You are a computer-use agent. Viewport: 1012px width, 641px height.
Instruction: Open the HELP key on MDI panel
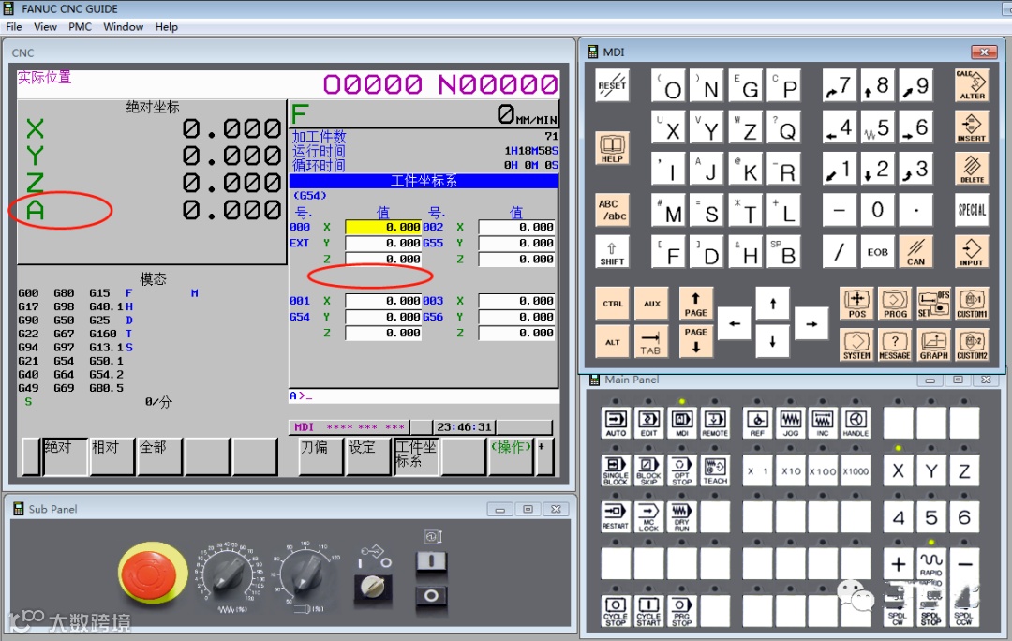(x=612, y=148)
